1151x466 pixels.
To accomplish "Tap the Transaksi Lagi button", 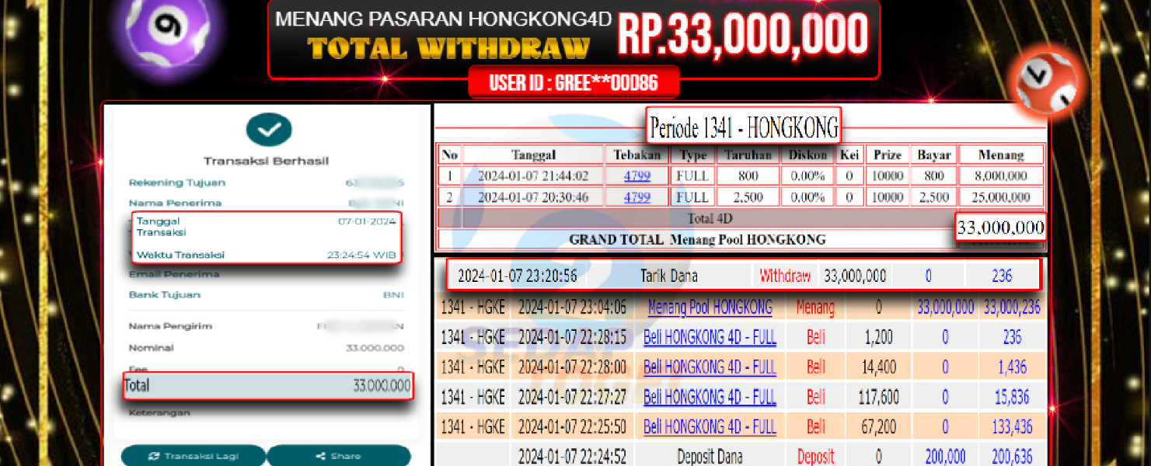I will coord(193,456).
